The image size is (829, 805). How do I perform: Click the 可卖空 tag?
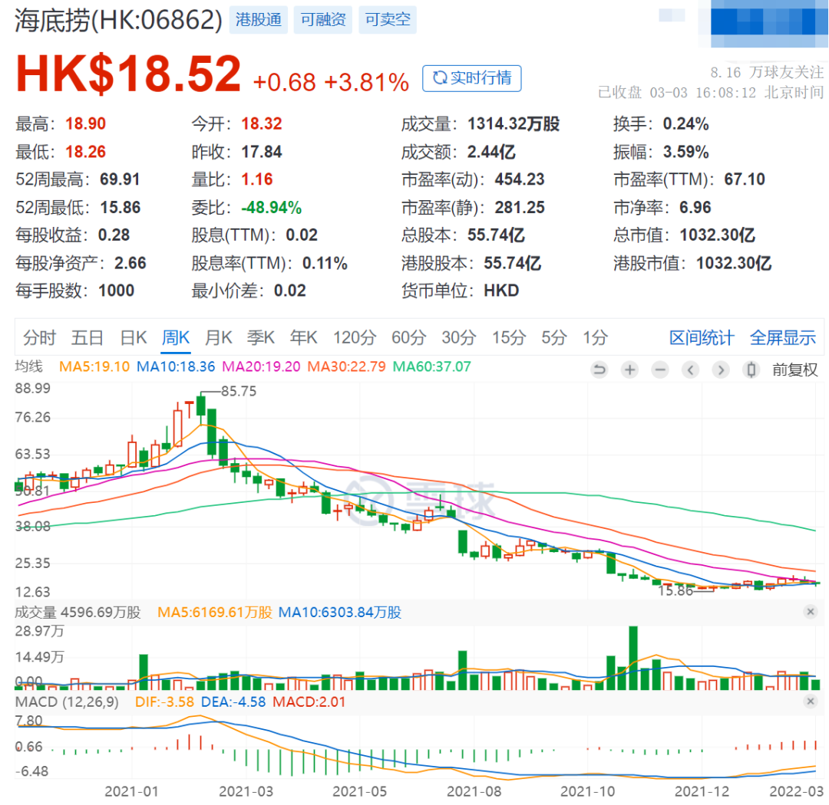point(388,20)
